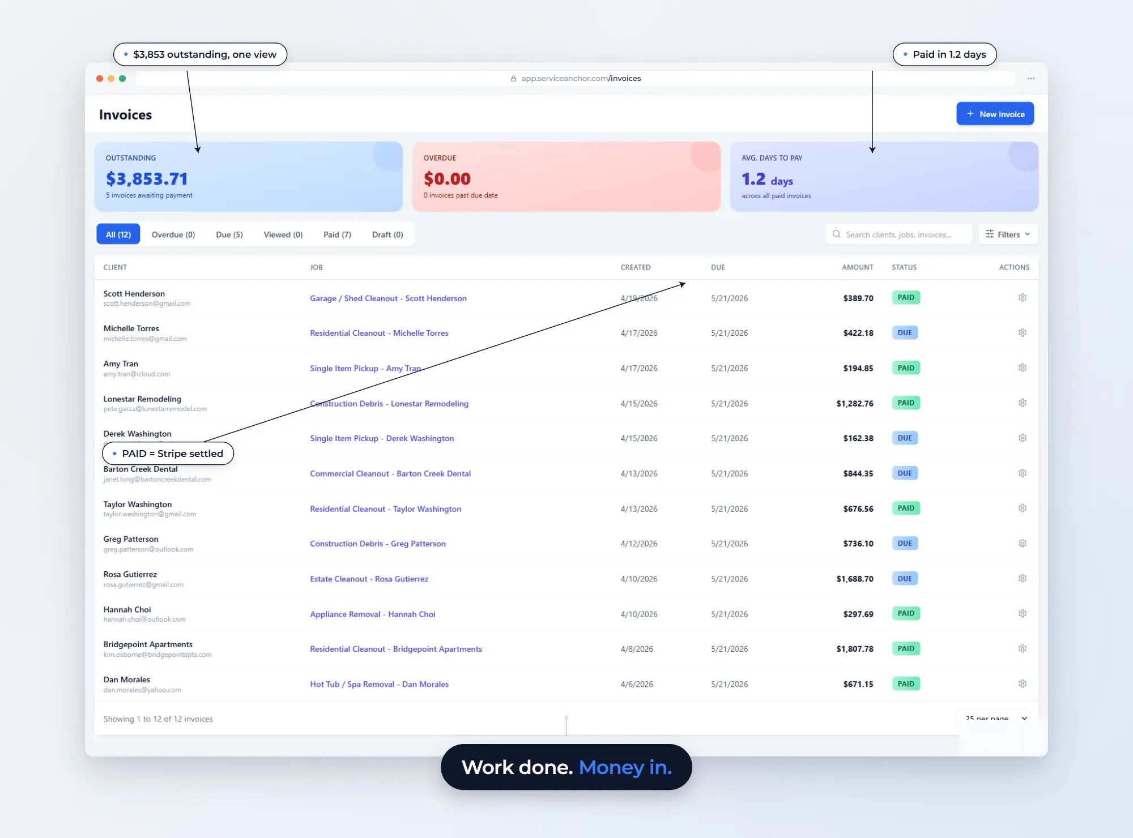This screenshot has height=838, width=1133.
Task: Open actions gear for Barton Creek Dental invoice
Action: pos(1022,473)
